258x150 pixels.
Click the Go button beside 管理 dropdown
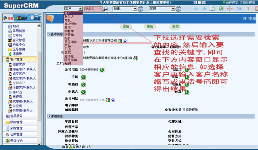coord(178,9)
